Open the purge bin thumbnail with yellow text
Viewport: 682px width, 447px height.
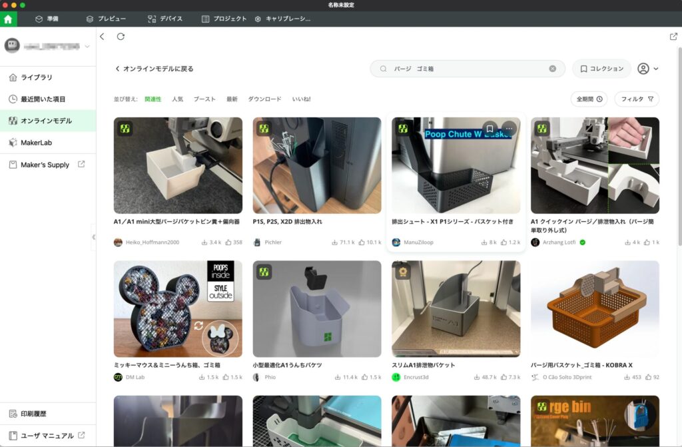point(595,421)
